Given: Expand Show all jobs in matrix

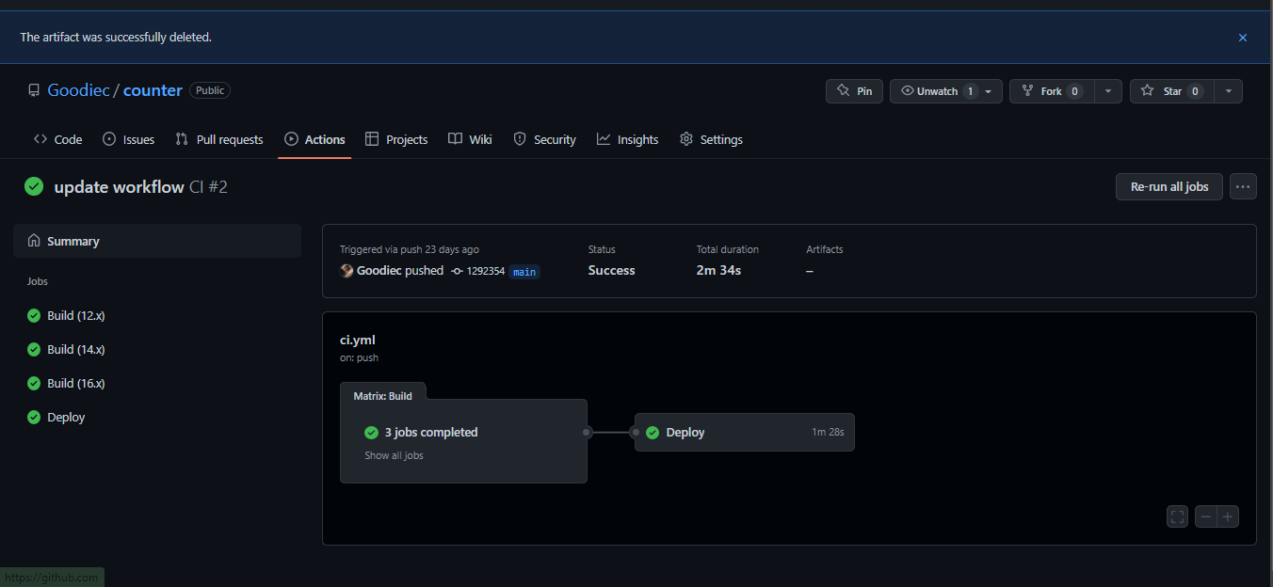Looking at the screenshot, I should [394, 455].
